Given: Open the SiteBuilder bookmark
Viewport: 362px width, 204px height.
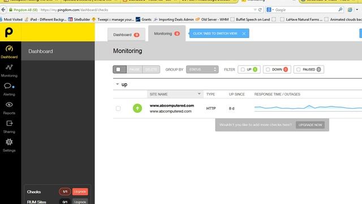Looking at the screenshot, I should (x=79, y=19).
